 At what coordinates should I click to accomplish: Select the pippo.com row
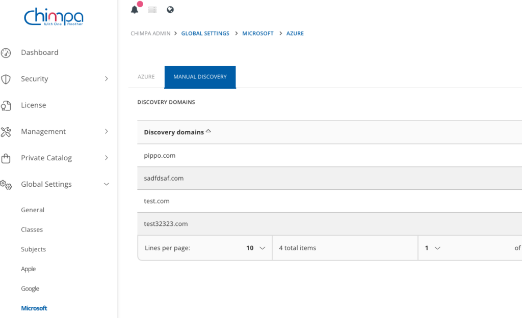point(330,156)
